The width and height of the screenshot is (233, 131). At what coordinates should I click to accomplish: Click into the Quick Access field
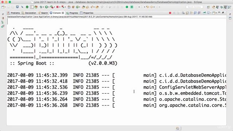click(x=194, y=7)
